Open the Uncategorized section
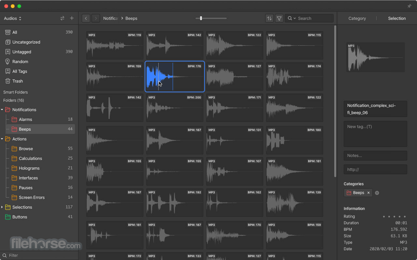This screenshot has width=417, height=260. pos(39,42)
